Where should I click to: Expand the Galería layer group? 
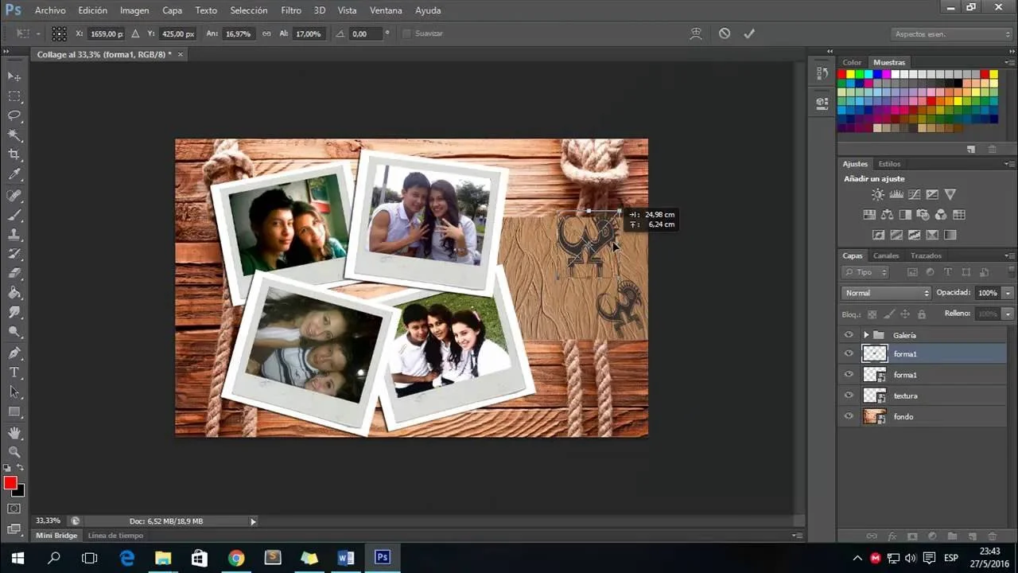point(866,335)
